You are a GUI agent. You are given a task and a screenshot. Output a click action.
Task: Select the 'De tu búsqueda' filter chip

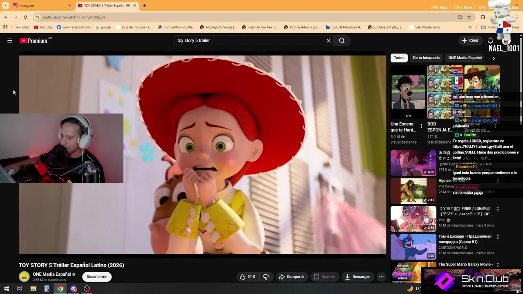[426, 58]
